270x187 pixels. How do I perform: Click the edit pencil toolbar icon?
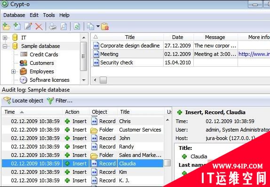point(28,26)
